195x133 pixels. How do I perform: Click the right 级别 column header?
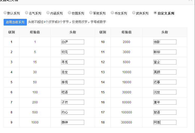click(103, 32)
